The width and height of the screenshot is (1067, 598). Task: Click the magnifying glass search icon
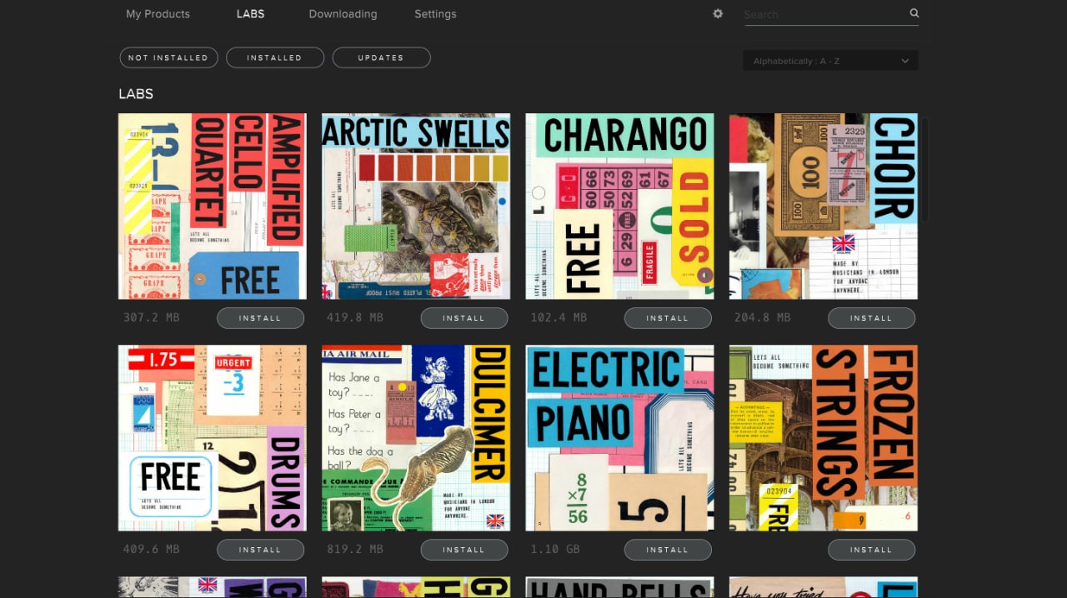[914, 13]
